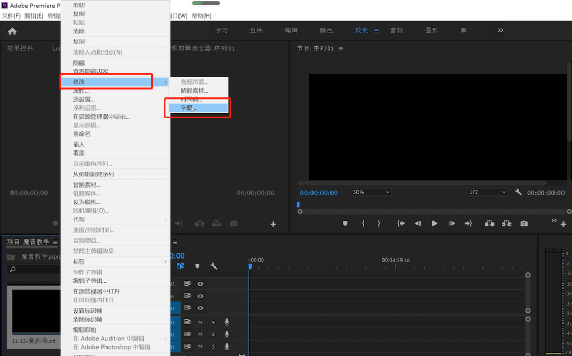Switch to the 图形 workspace tab
The image size is (572, 356).
point(432,31)
